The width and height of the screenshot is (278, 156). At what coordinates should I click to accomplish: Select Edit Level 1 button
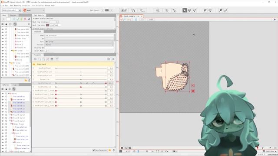[x=103, y=10]
